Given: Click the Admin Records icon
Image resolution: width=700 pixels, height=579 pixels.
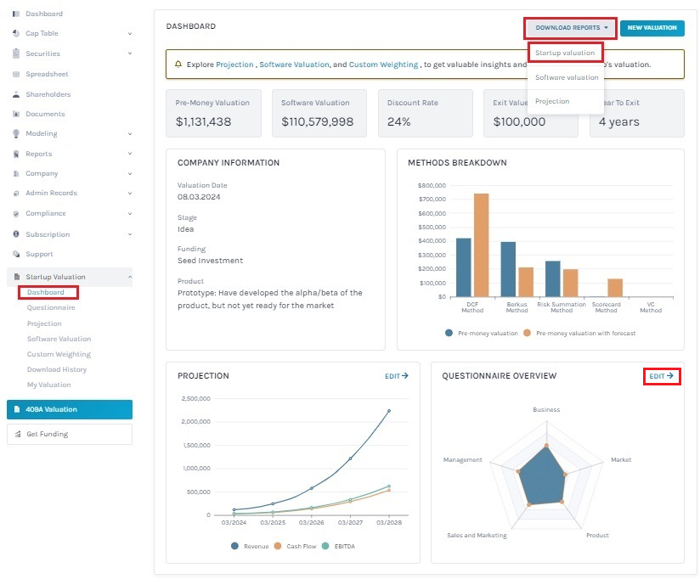Looking at the screenshot, I should pyautogui.click(x=16, y=194).
